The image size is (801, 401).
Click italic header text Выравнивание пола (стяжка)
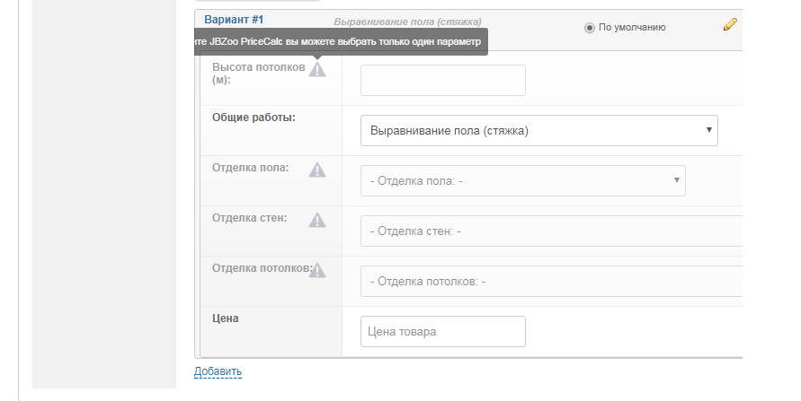pos(406,22)
